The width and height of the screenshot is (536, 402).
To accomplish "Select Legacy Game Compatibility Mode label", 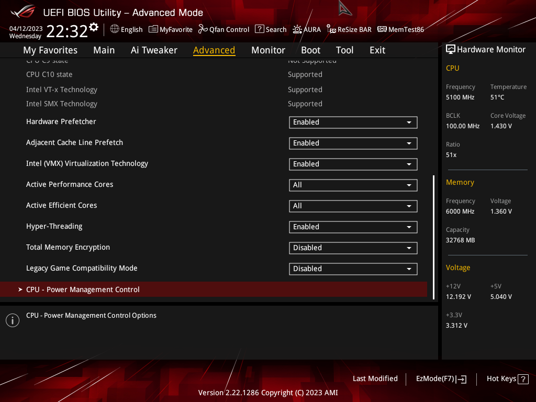I will [x=82, y=269].
